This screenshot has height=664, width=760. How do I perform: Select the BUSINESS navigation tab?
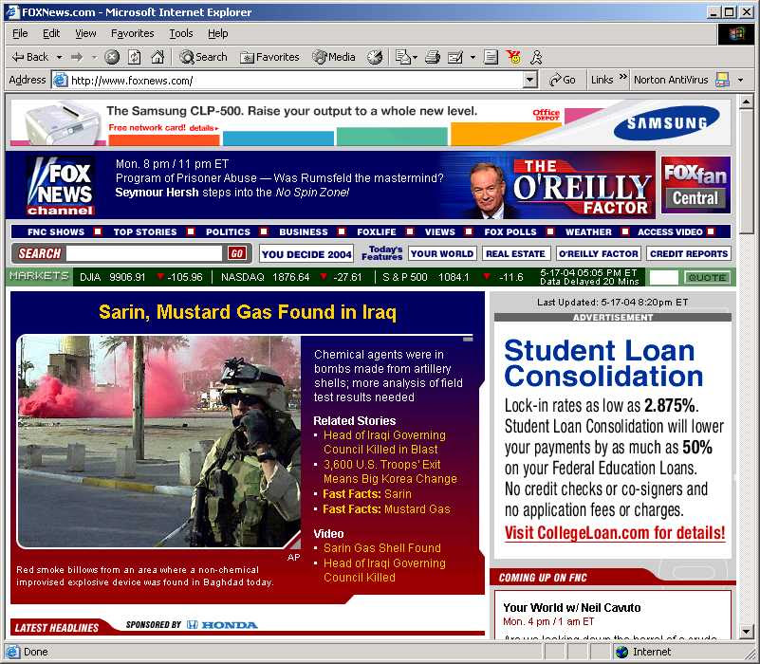point(304,232)
